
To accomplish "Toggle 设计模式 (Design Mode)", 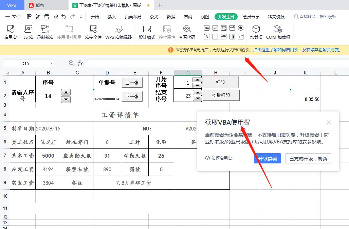I will click(147, 32).
